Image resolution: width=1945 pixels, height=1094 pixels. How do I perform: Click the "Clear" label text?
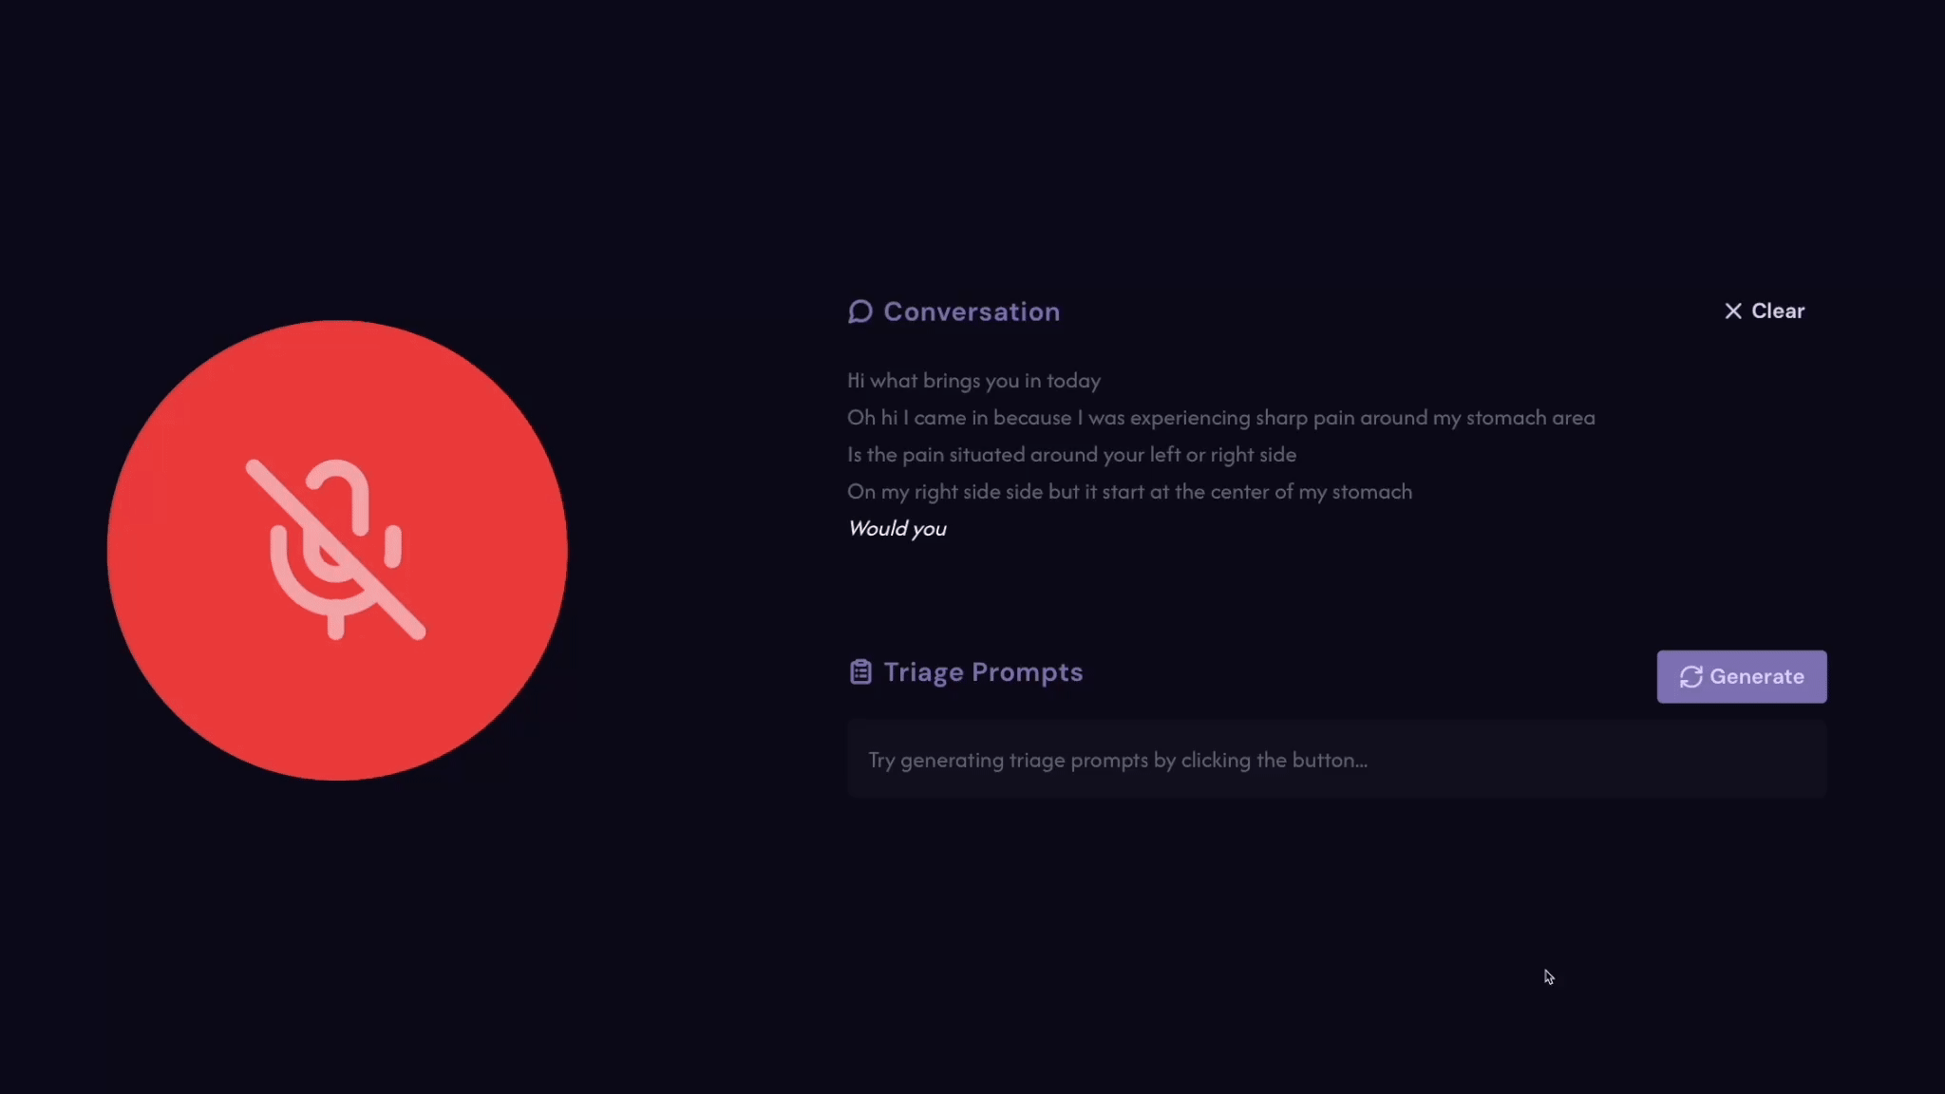(1777, 311)
